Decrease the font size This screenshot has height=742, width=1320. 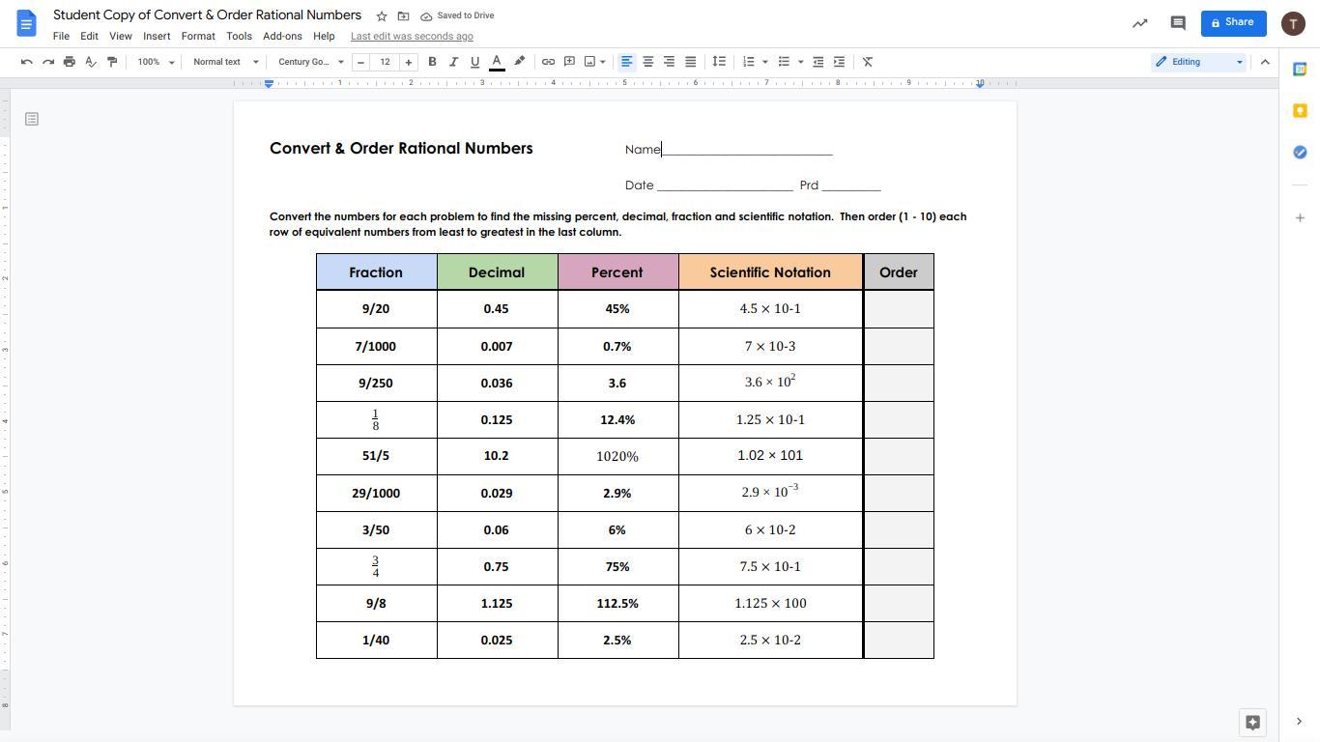(x=361, y=62)
